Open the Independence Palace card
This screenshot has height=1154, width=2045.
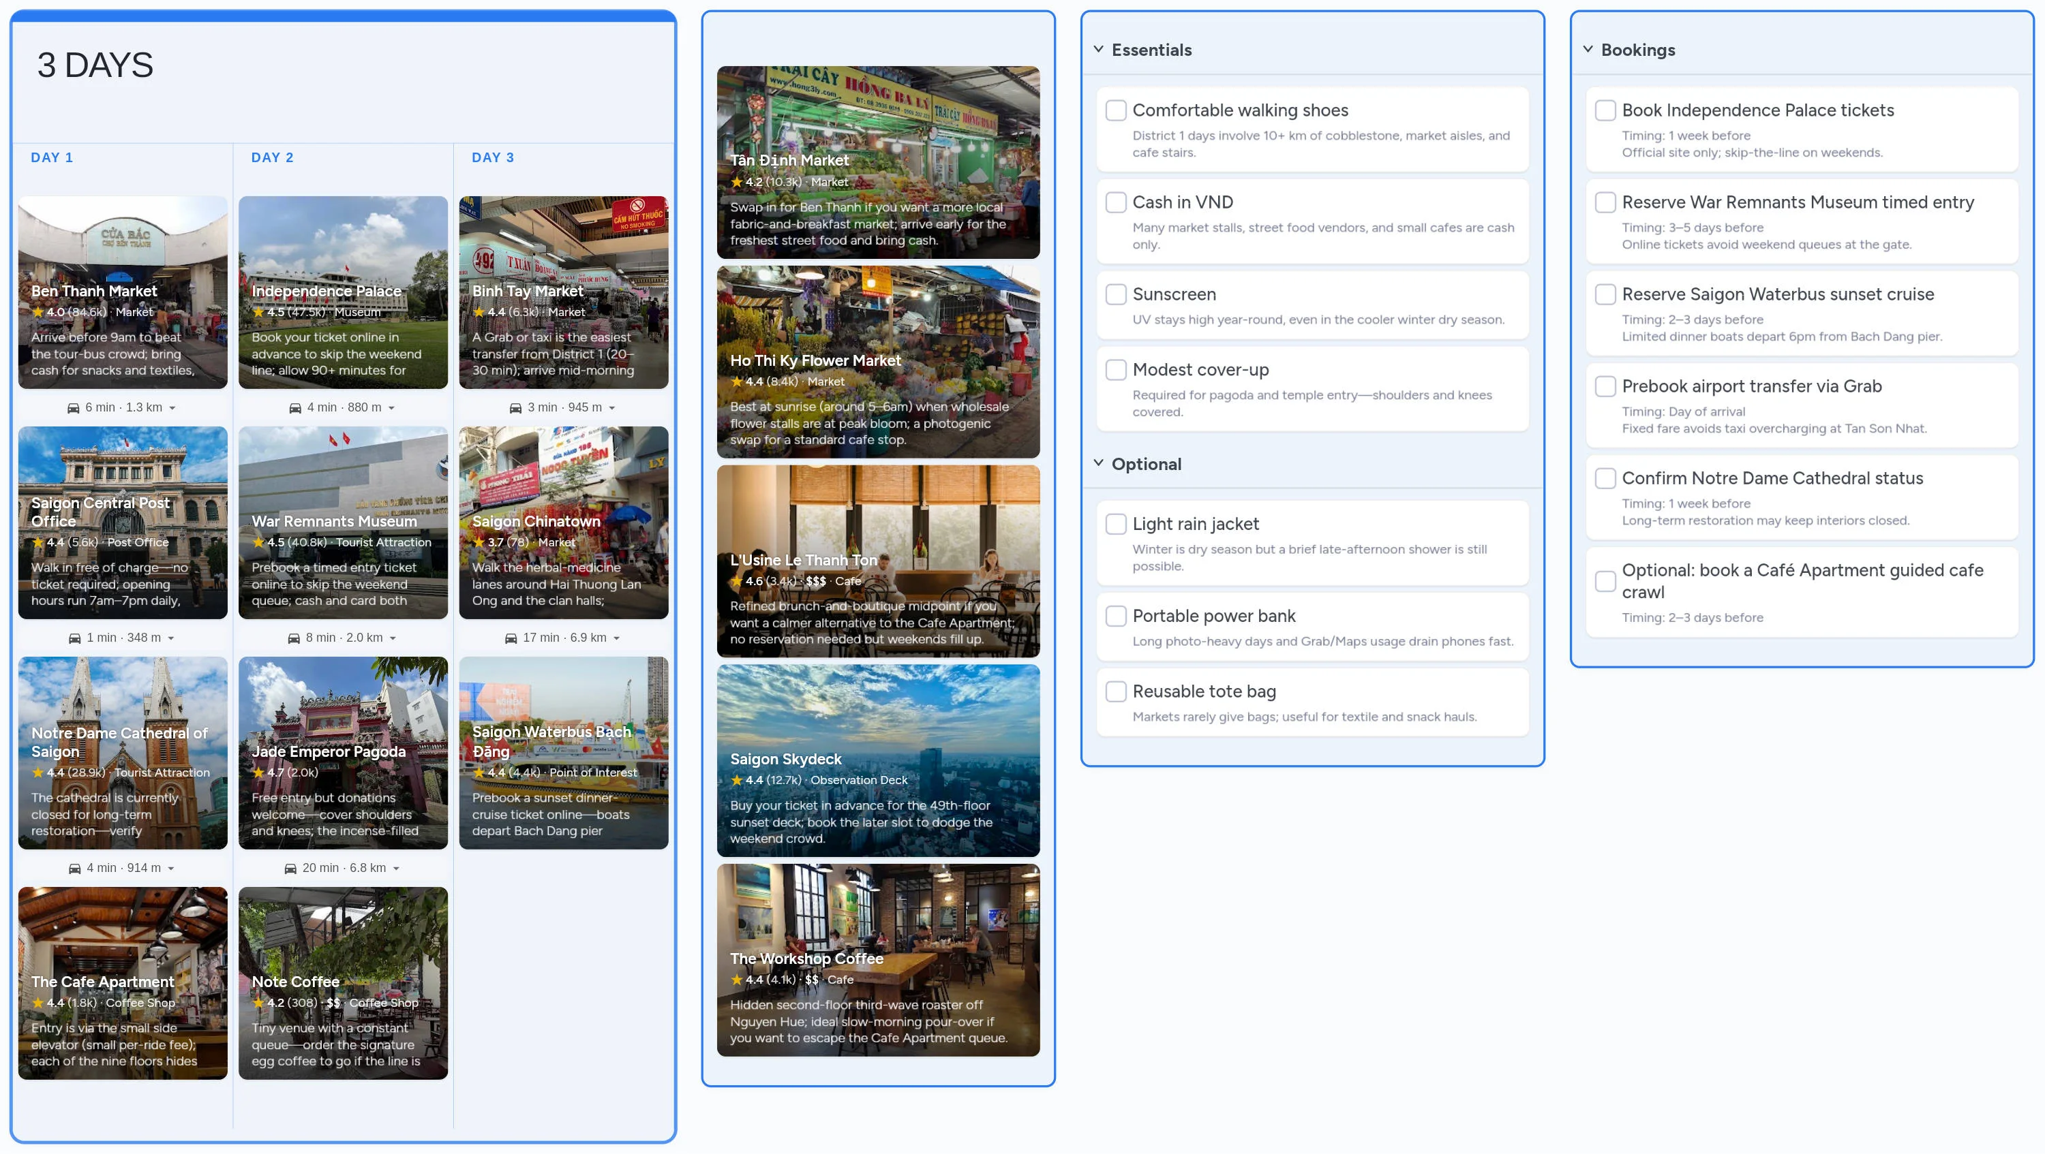343,293
